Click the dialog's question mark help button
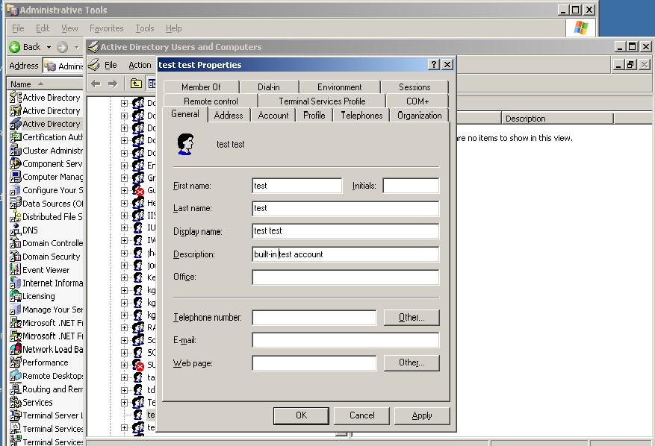655x446 pixels. pyautogui.click(x=434, y=65)
